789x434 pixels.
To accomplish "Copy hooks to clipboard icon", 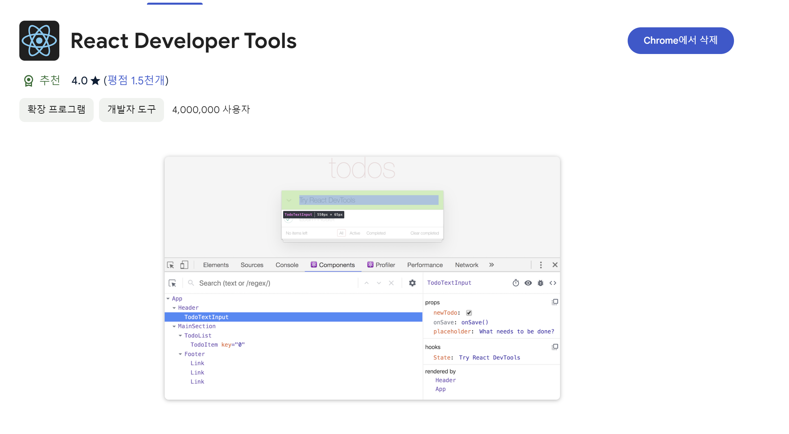I will [555, 347].
